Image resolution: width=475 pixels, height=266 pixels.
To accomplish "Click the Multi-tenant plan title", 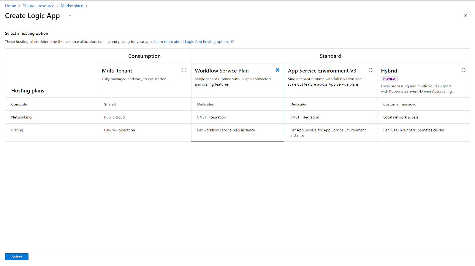I will [117, 71].
